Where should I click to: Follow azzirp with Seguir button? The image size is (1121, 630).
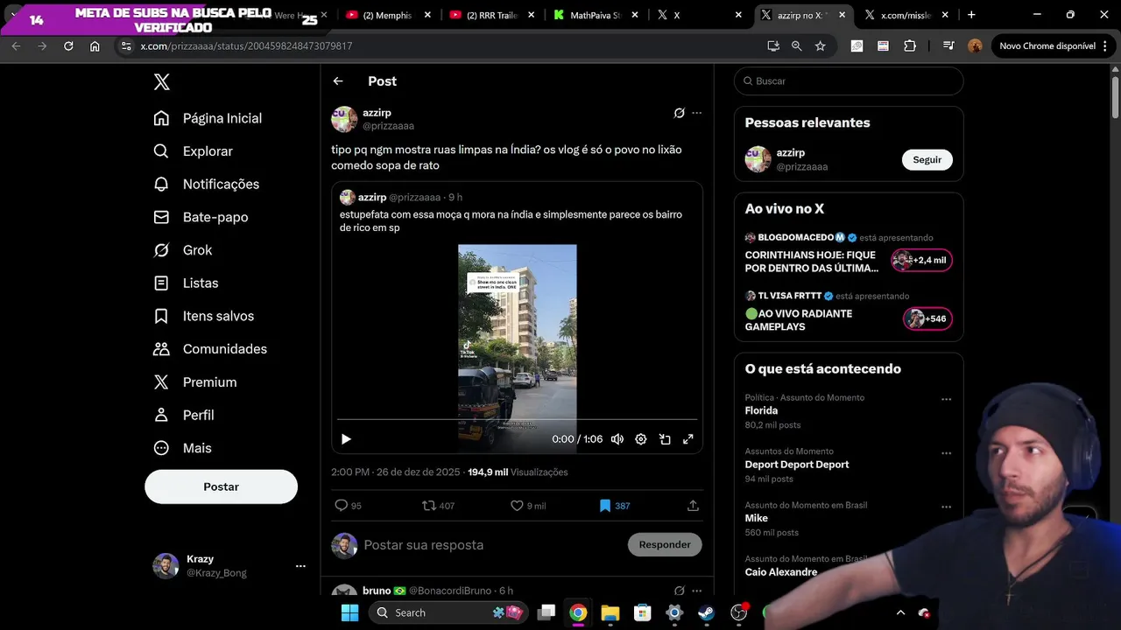click(927, 159)
